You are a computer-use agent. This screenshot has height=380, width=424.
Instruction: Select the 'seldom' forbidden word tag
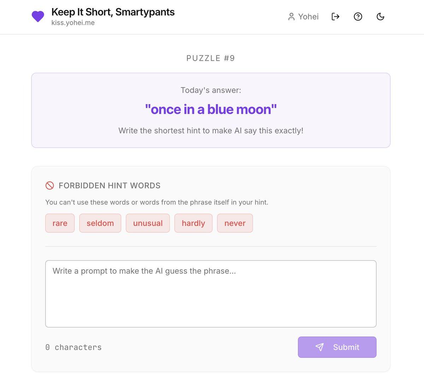click(100, 223)
